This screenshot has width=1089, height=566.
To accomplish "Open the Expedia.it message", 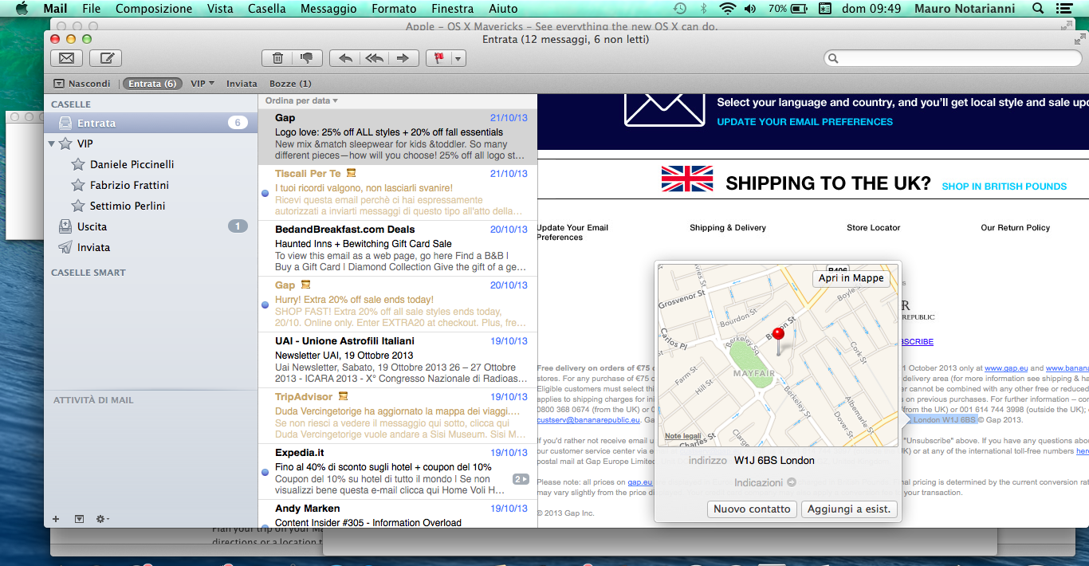I will tap(398, 471).
